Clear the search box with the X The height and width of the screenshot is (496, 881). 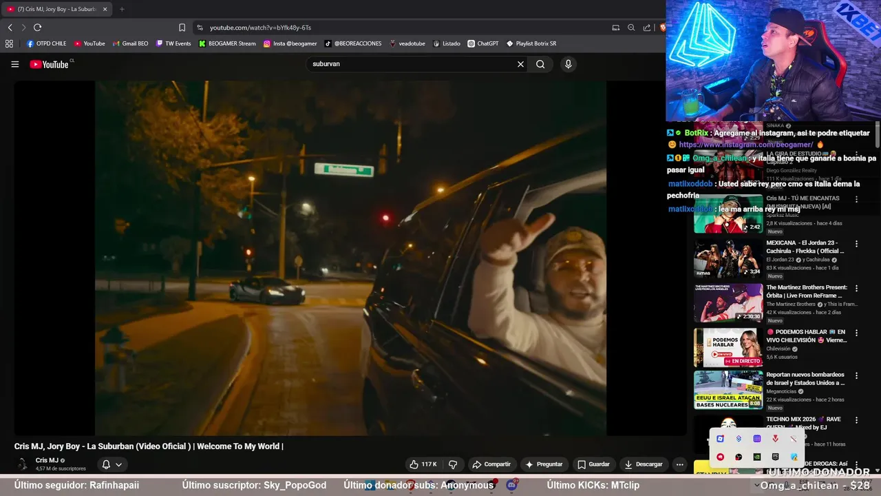point(520,64)
